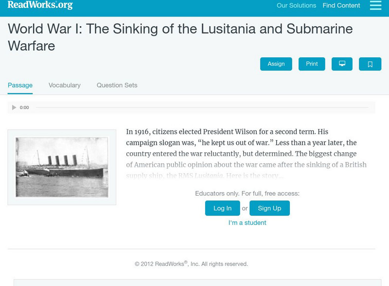Click the ReadWorks.org logo
389x286 pixels.
pos(40,5)
